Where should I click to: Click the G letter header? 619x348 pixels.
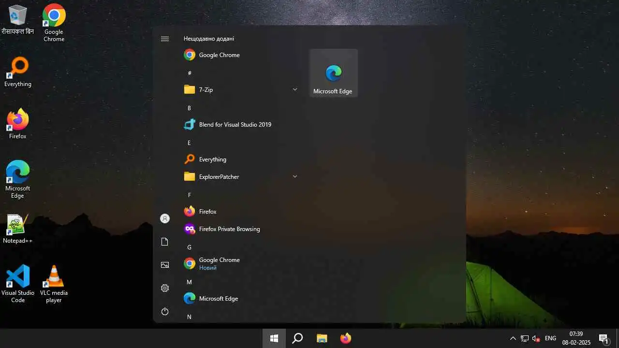click(189, 247)
